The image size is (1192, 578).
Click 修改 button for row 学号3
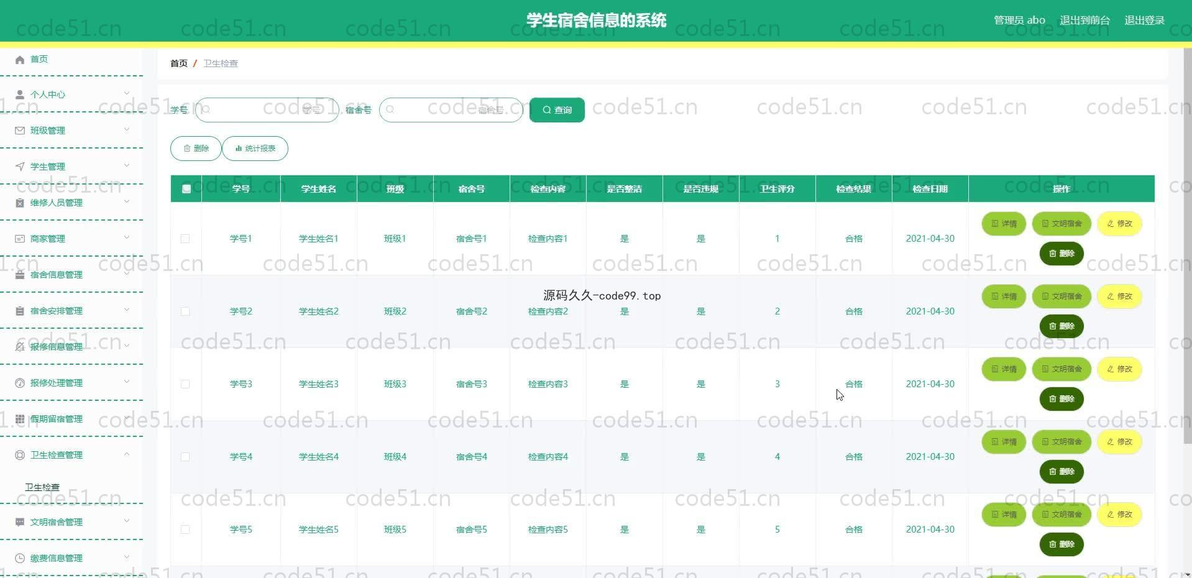click(1119, 369)
